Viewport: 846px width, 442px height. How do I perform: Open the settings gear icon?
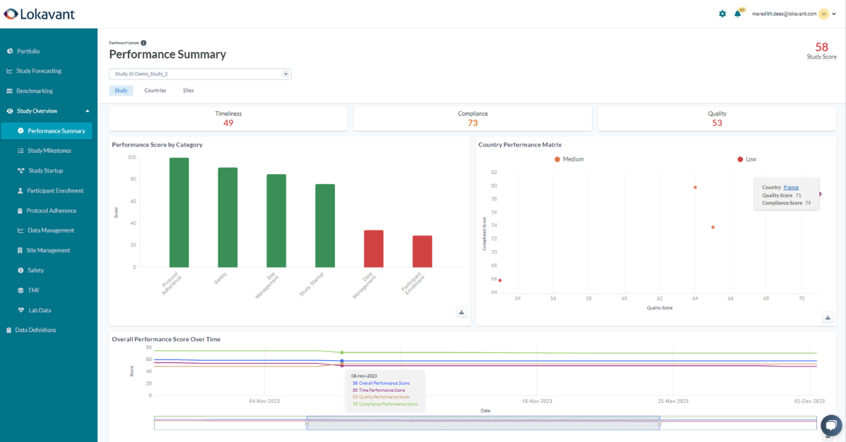click(x=722, y=13)
